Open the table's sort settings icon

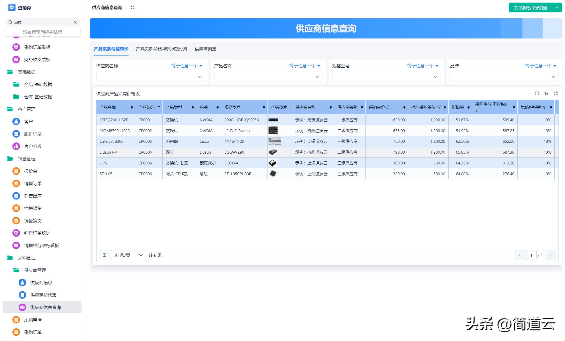pyautogui.click(x=546, y=93)
